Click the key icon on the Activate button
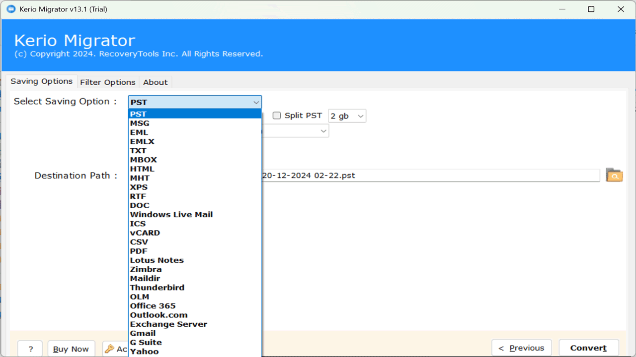The width and height of the screenshot is (636, 357). pyautogui.click(x=109, y=349)
